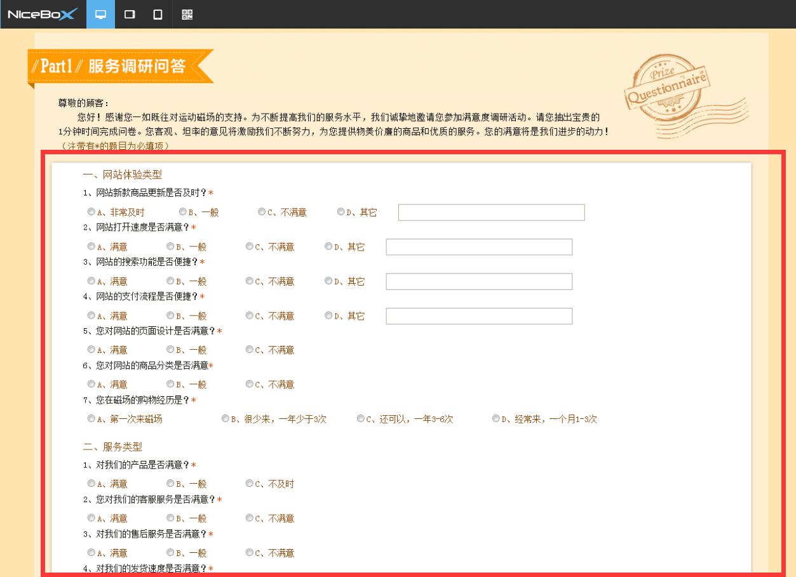This screenshot has height=577, width=796.
Task: Switch to desktop preview mode
Action: tap(102, 14)
